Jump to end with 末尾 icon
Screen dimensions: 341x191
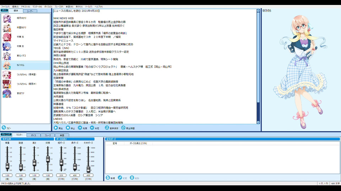coord(92,128)
